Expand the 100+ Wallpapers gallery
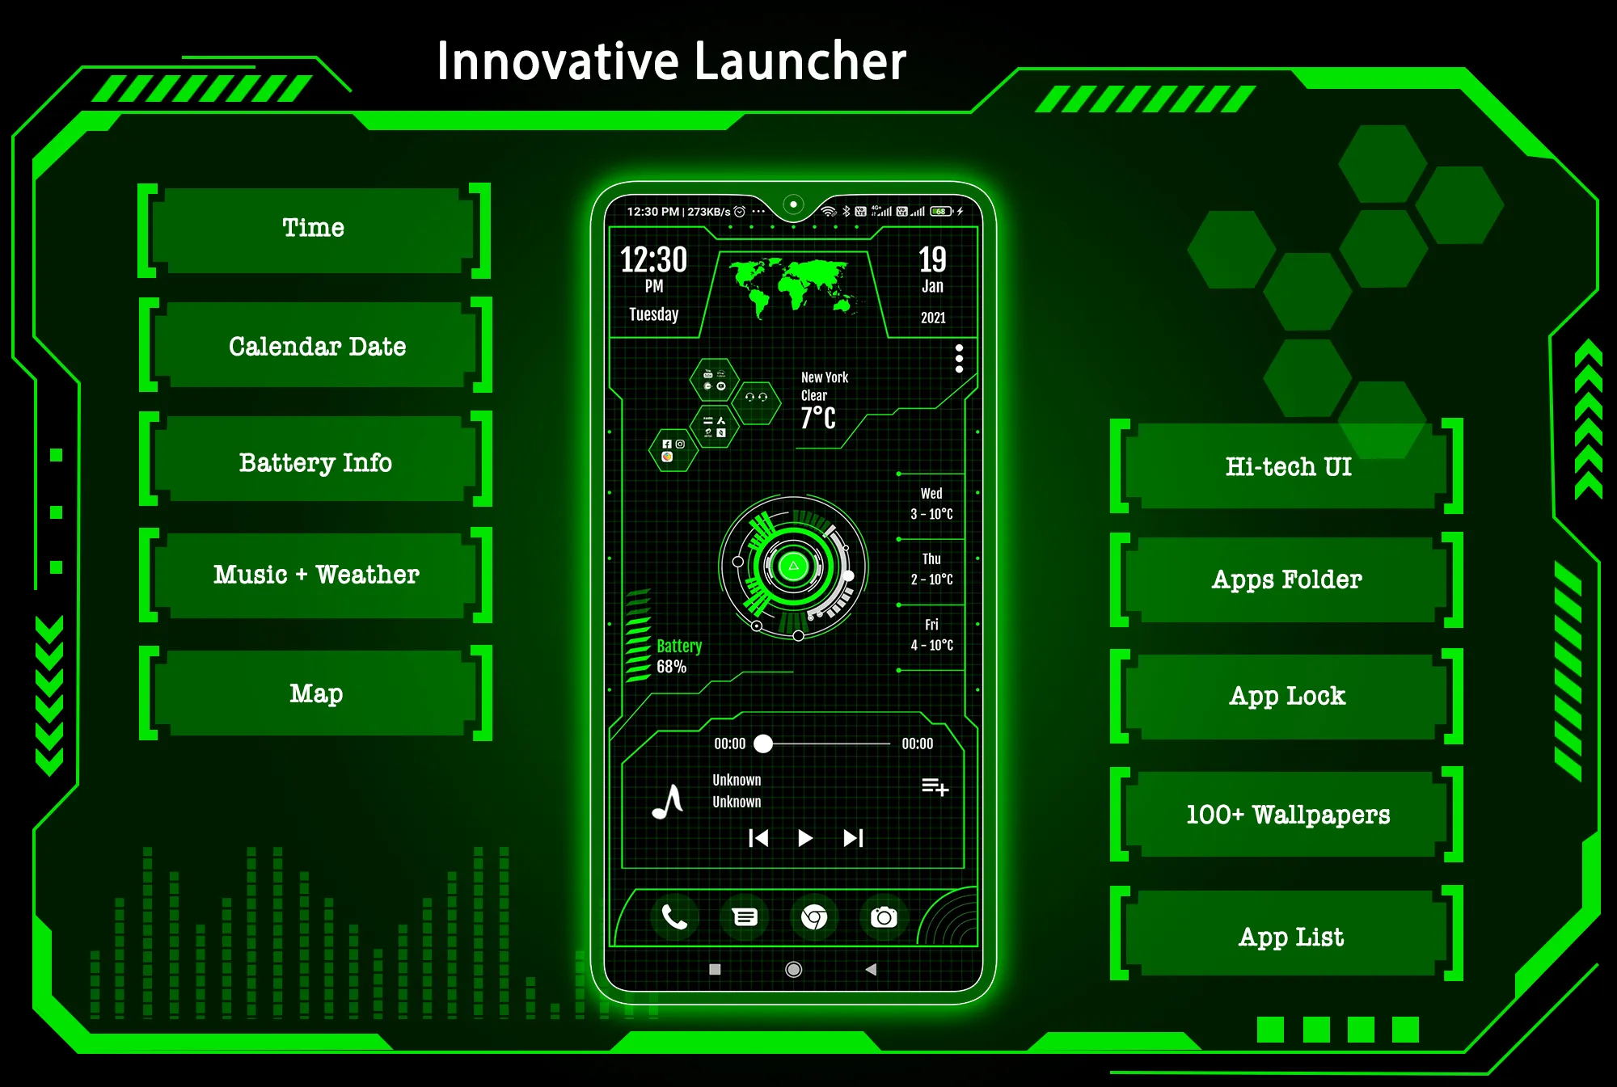 (x=1288, y=815)
